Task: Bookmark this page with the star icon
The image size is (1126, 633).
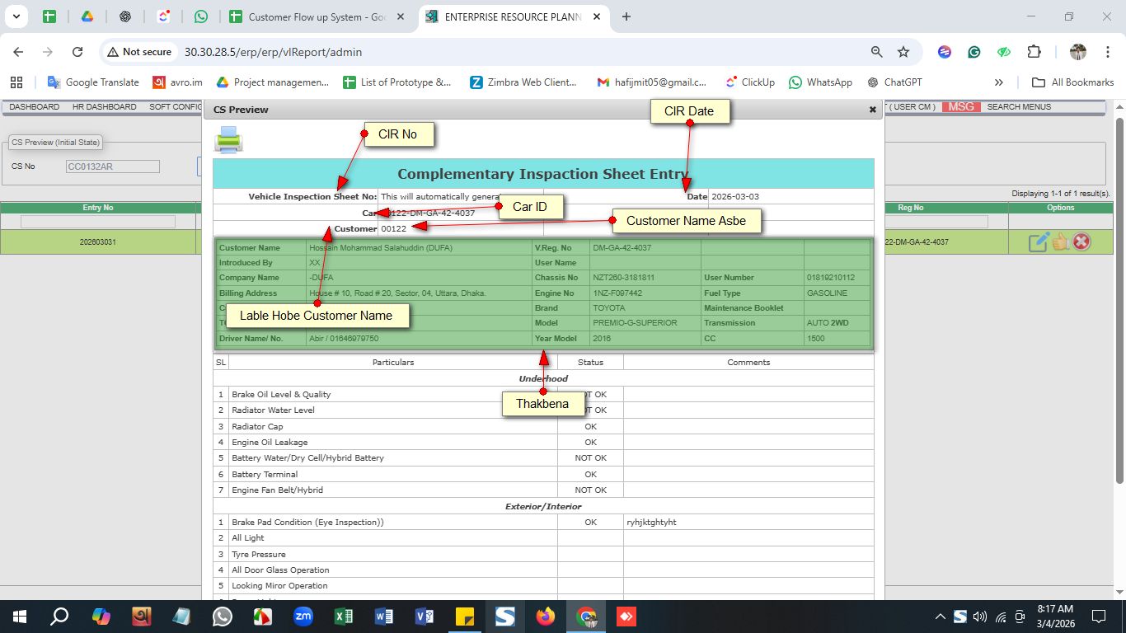Action: (903, 52)
